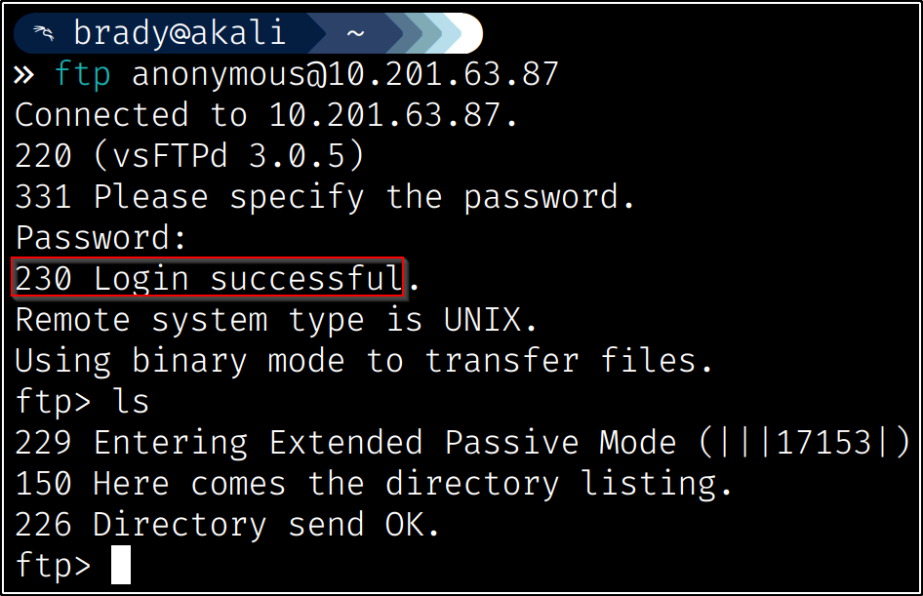This screenshot has width=923, height=596.
Task: Click the passive port number 17153
Action: click(x=823, y=443)
